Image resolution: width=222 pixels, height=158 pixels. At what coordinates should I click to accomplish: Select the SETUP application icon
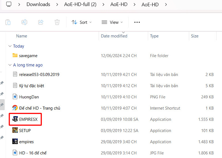click(15, 131)
